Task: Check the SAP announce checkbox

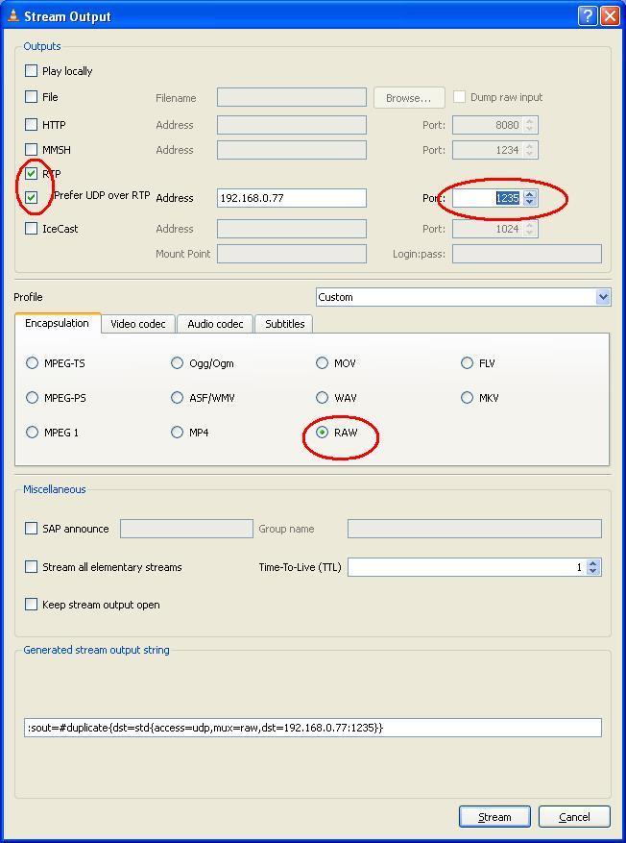Action: click(31, 529)
